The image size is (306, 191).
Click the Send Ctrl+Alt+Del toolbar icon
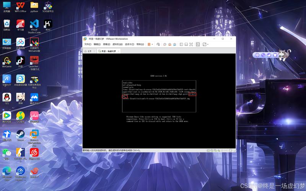158,44
